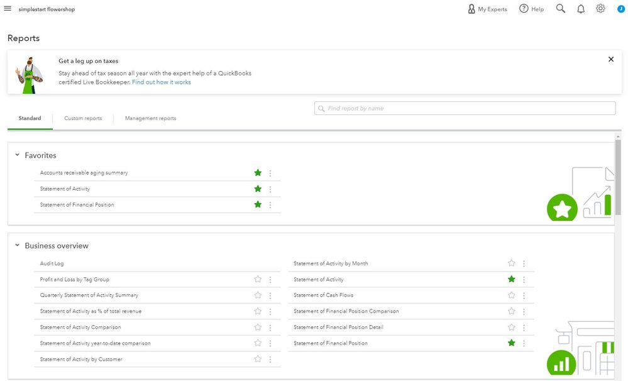Open Statement of Activity by Month report

point(331,263)
